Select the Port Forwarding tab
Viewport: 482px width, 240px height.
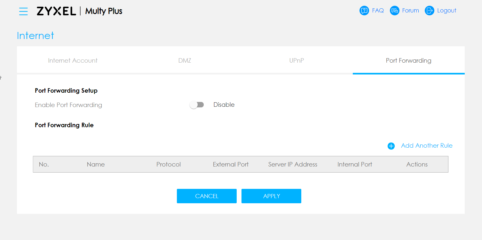tap(408, 60)
